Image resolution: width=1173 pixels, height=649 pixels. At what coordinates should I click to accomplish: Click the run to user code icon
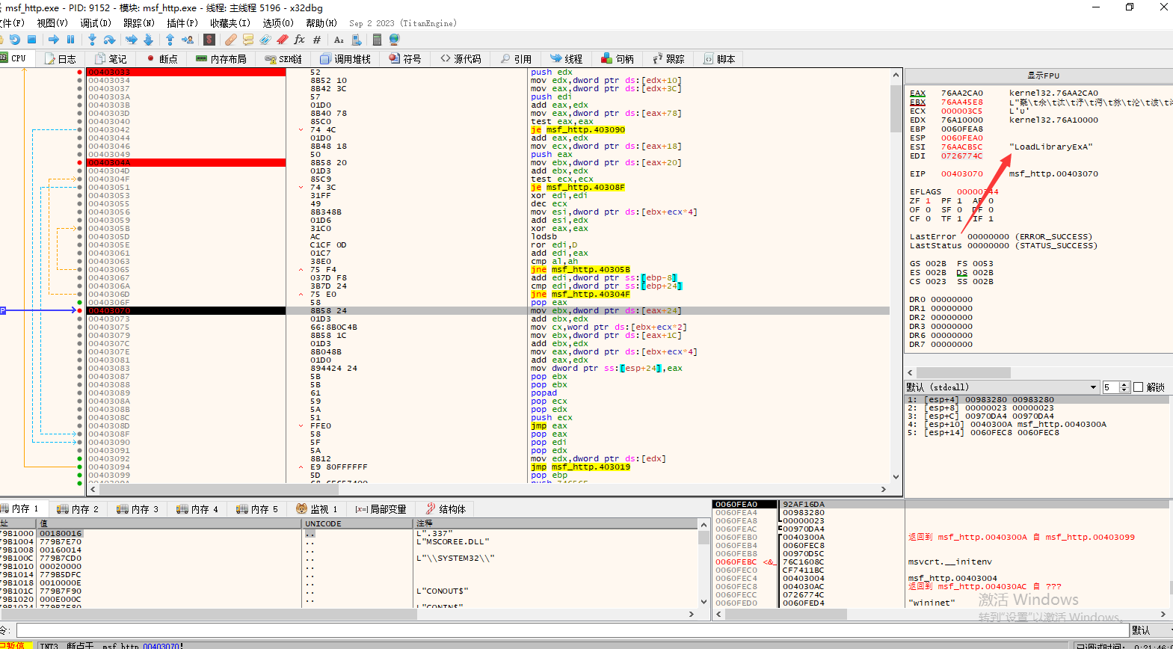[x=187, y=40]
